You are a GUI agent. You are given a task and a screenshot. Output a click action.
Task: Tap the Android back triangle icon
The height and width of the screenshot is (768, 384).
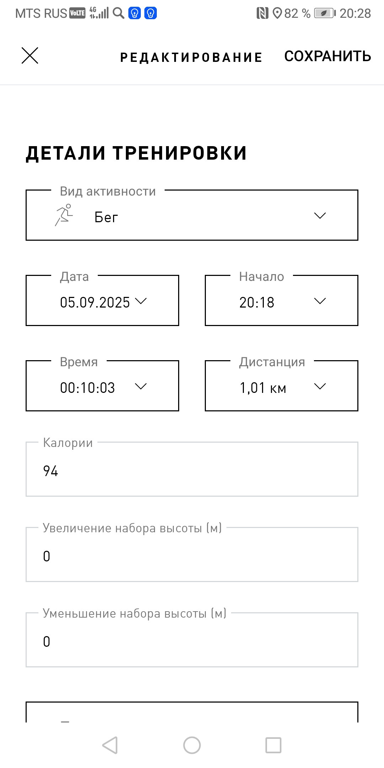(x=110, y=745)
